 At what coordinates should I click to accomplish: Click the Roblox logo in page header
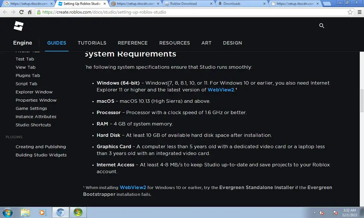click(18, 26)
